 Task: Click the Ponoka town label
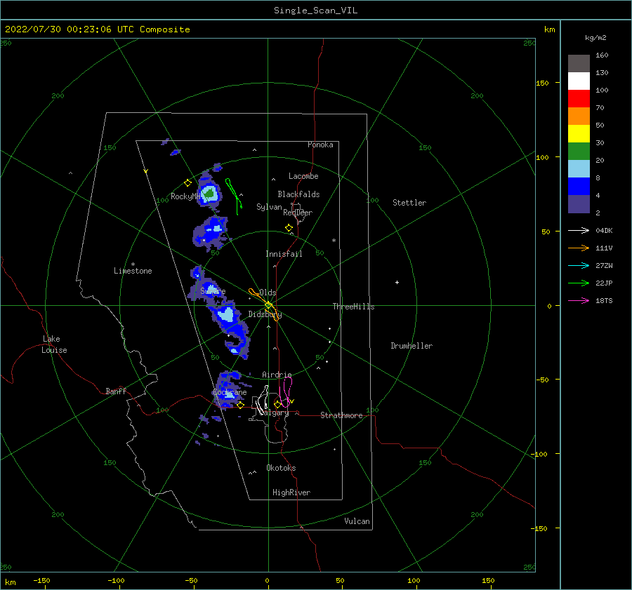[320, 145]
